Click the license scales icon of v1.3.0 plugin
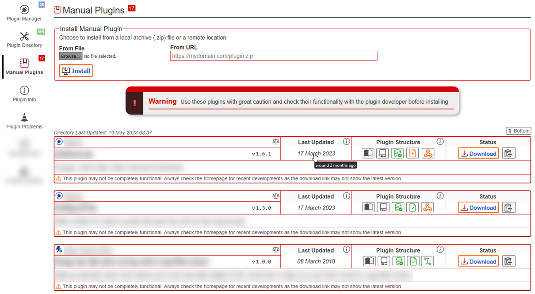This screenshot has height=294, width=535. [x=276, y=196]
